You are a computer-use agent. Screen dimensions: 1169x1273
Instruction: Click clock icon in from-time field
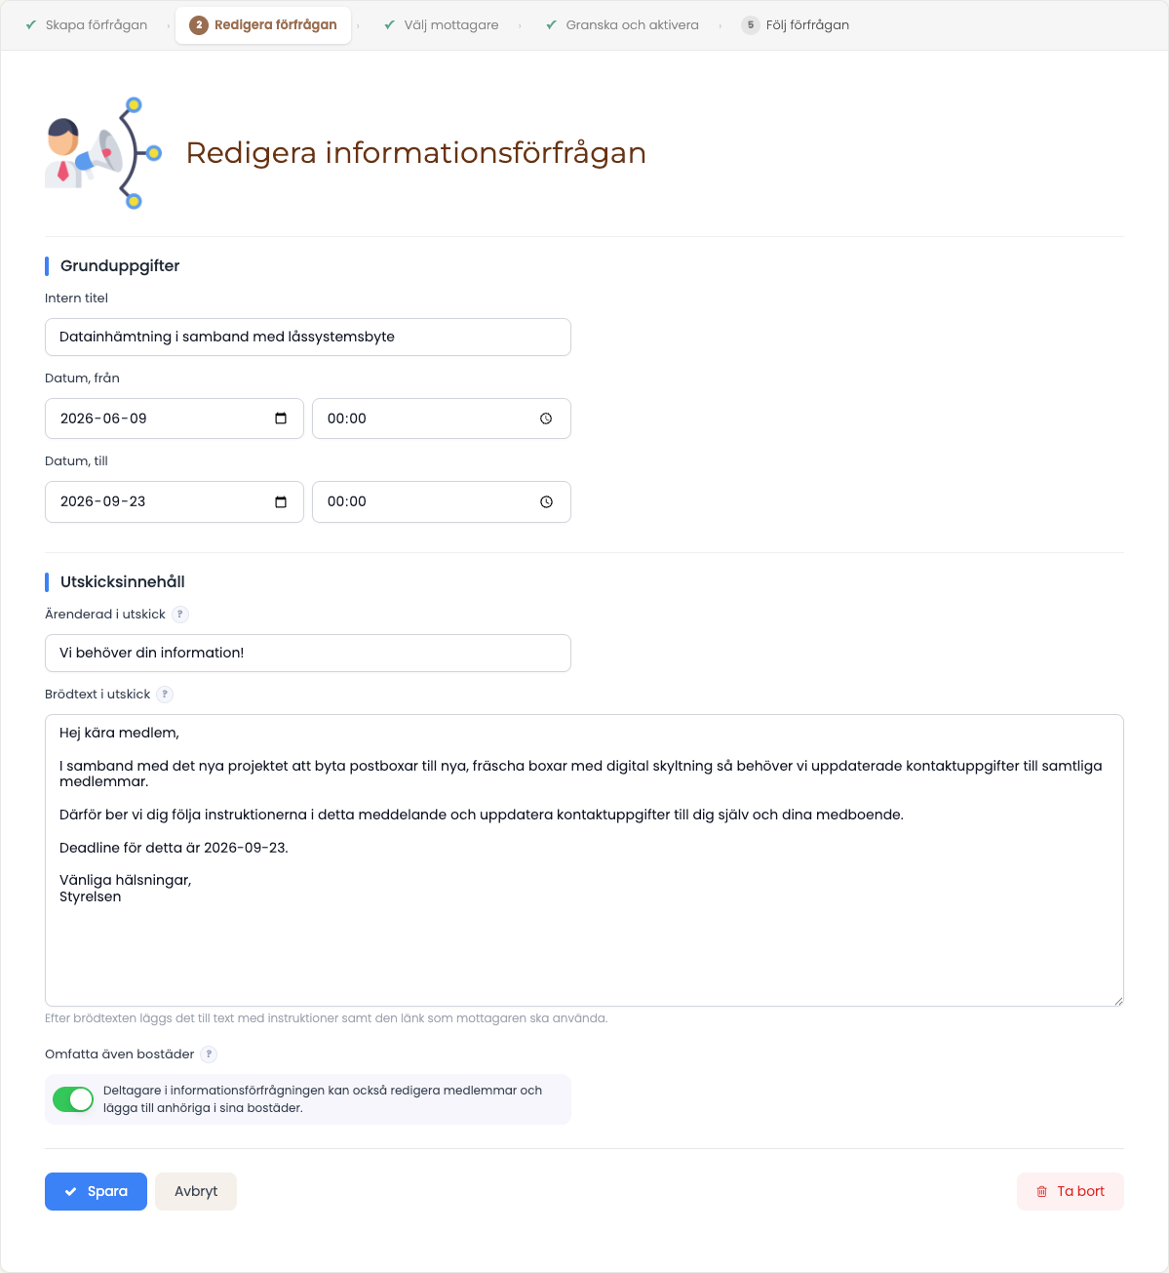tap(546, 418)
